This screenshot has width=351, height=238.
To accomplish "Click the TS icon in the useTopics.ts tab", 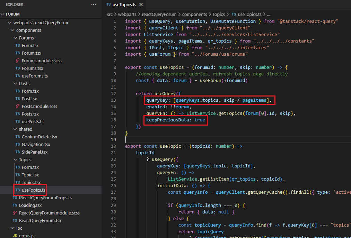I will pos(109,4).
